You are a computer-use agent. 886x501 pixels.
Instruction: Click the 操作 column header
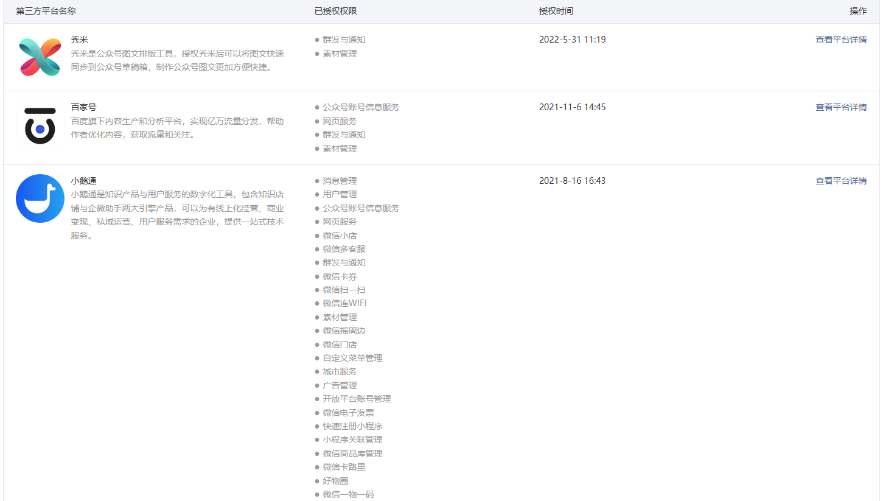[859, 11]
